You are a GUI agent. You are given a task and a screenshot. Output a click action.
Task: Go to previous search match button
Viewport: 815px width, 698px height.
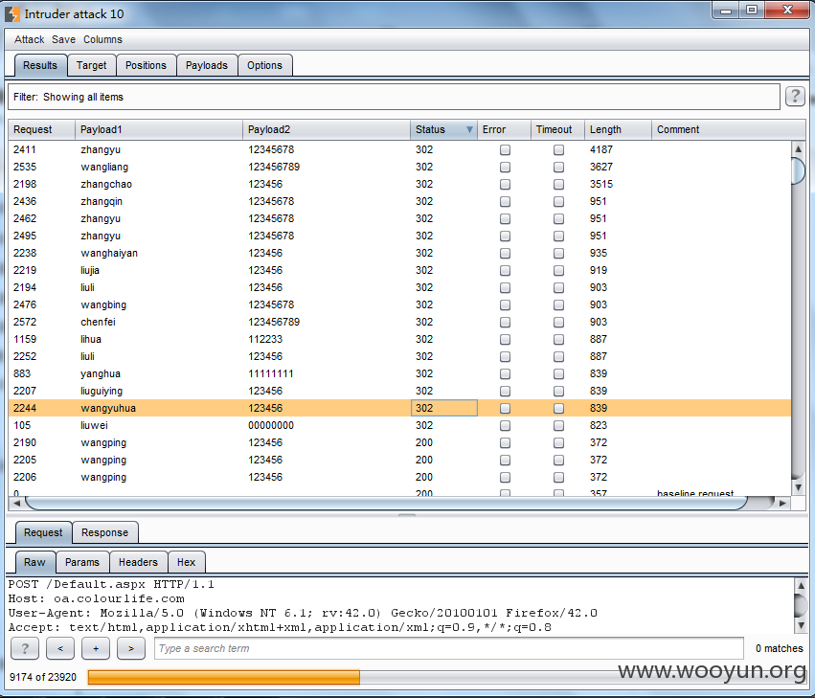pos(60,648)
